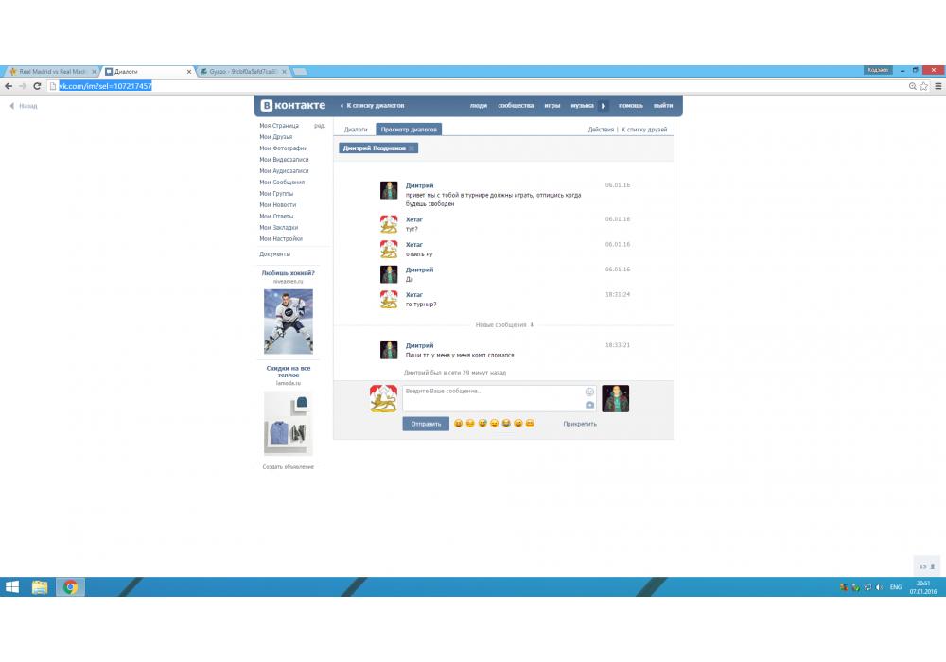The width and height of the screenshot is (946, 662).
Task: Click ред. edit link beside Моя Страница
Action: (x=319, y=126)
